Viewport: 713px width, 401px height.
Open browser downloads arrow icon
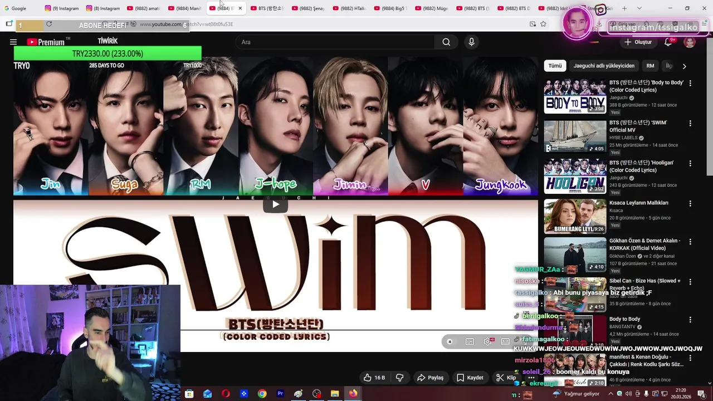(599, 24)
